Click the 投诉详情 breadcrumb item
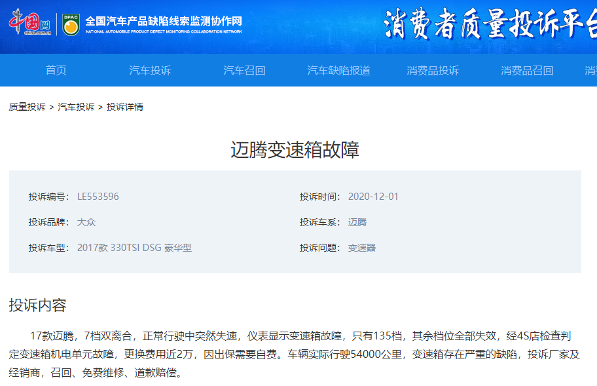The height and width of the screenshot is (386, 597). click(125, 107)
